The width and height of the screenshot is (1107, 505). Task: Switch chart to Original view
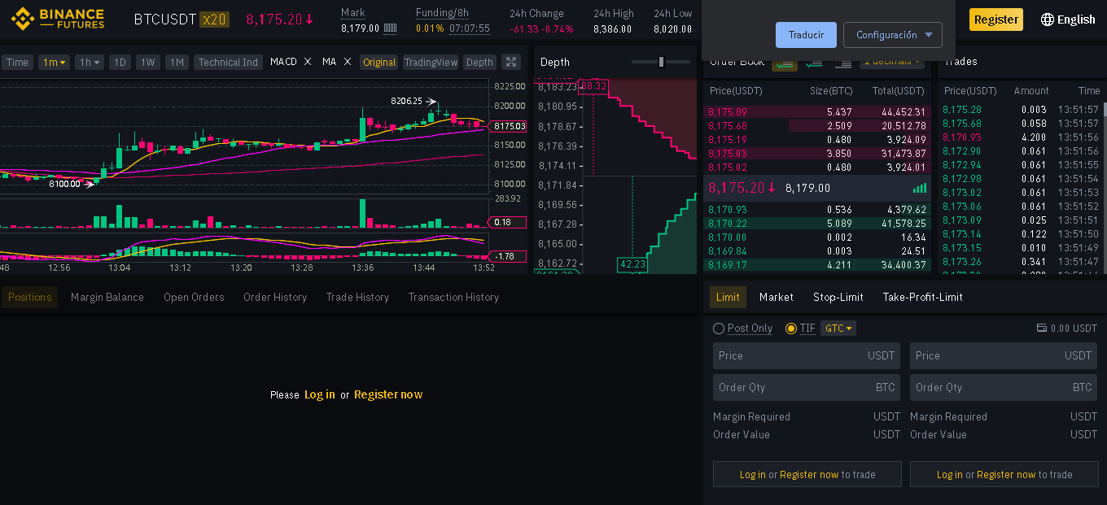pyautogui.click(x=379, y=62)
